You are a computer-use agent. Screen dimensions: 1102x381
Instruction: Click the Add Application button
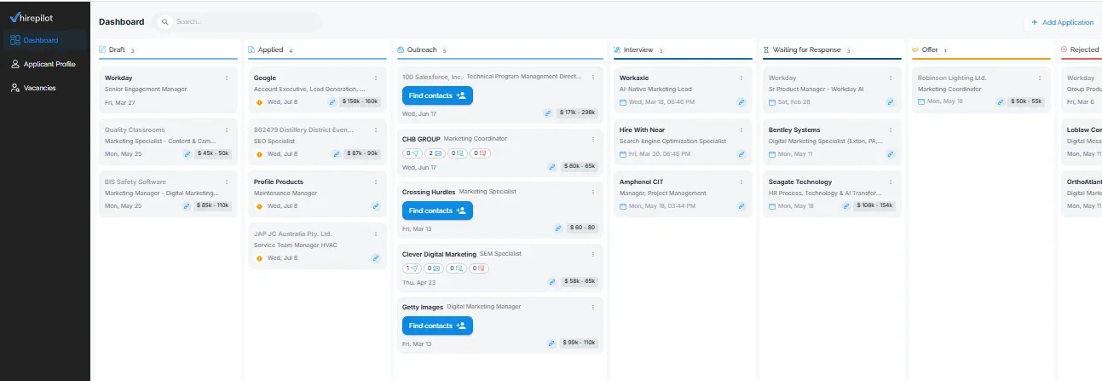1062,22
